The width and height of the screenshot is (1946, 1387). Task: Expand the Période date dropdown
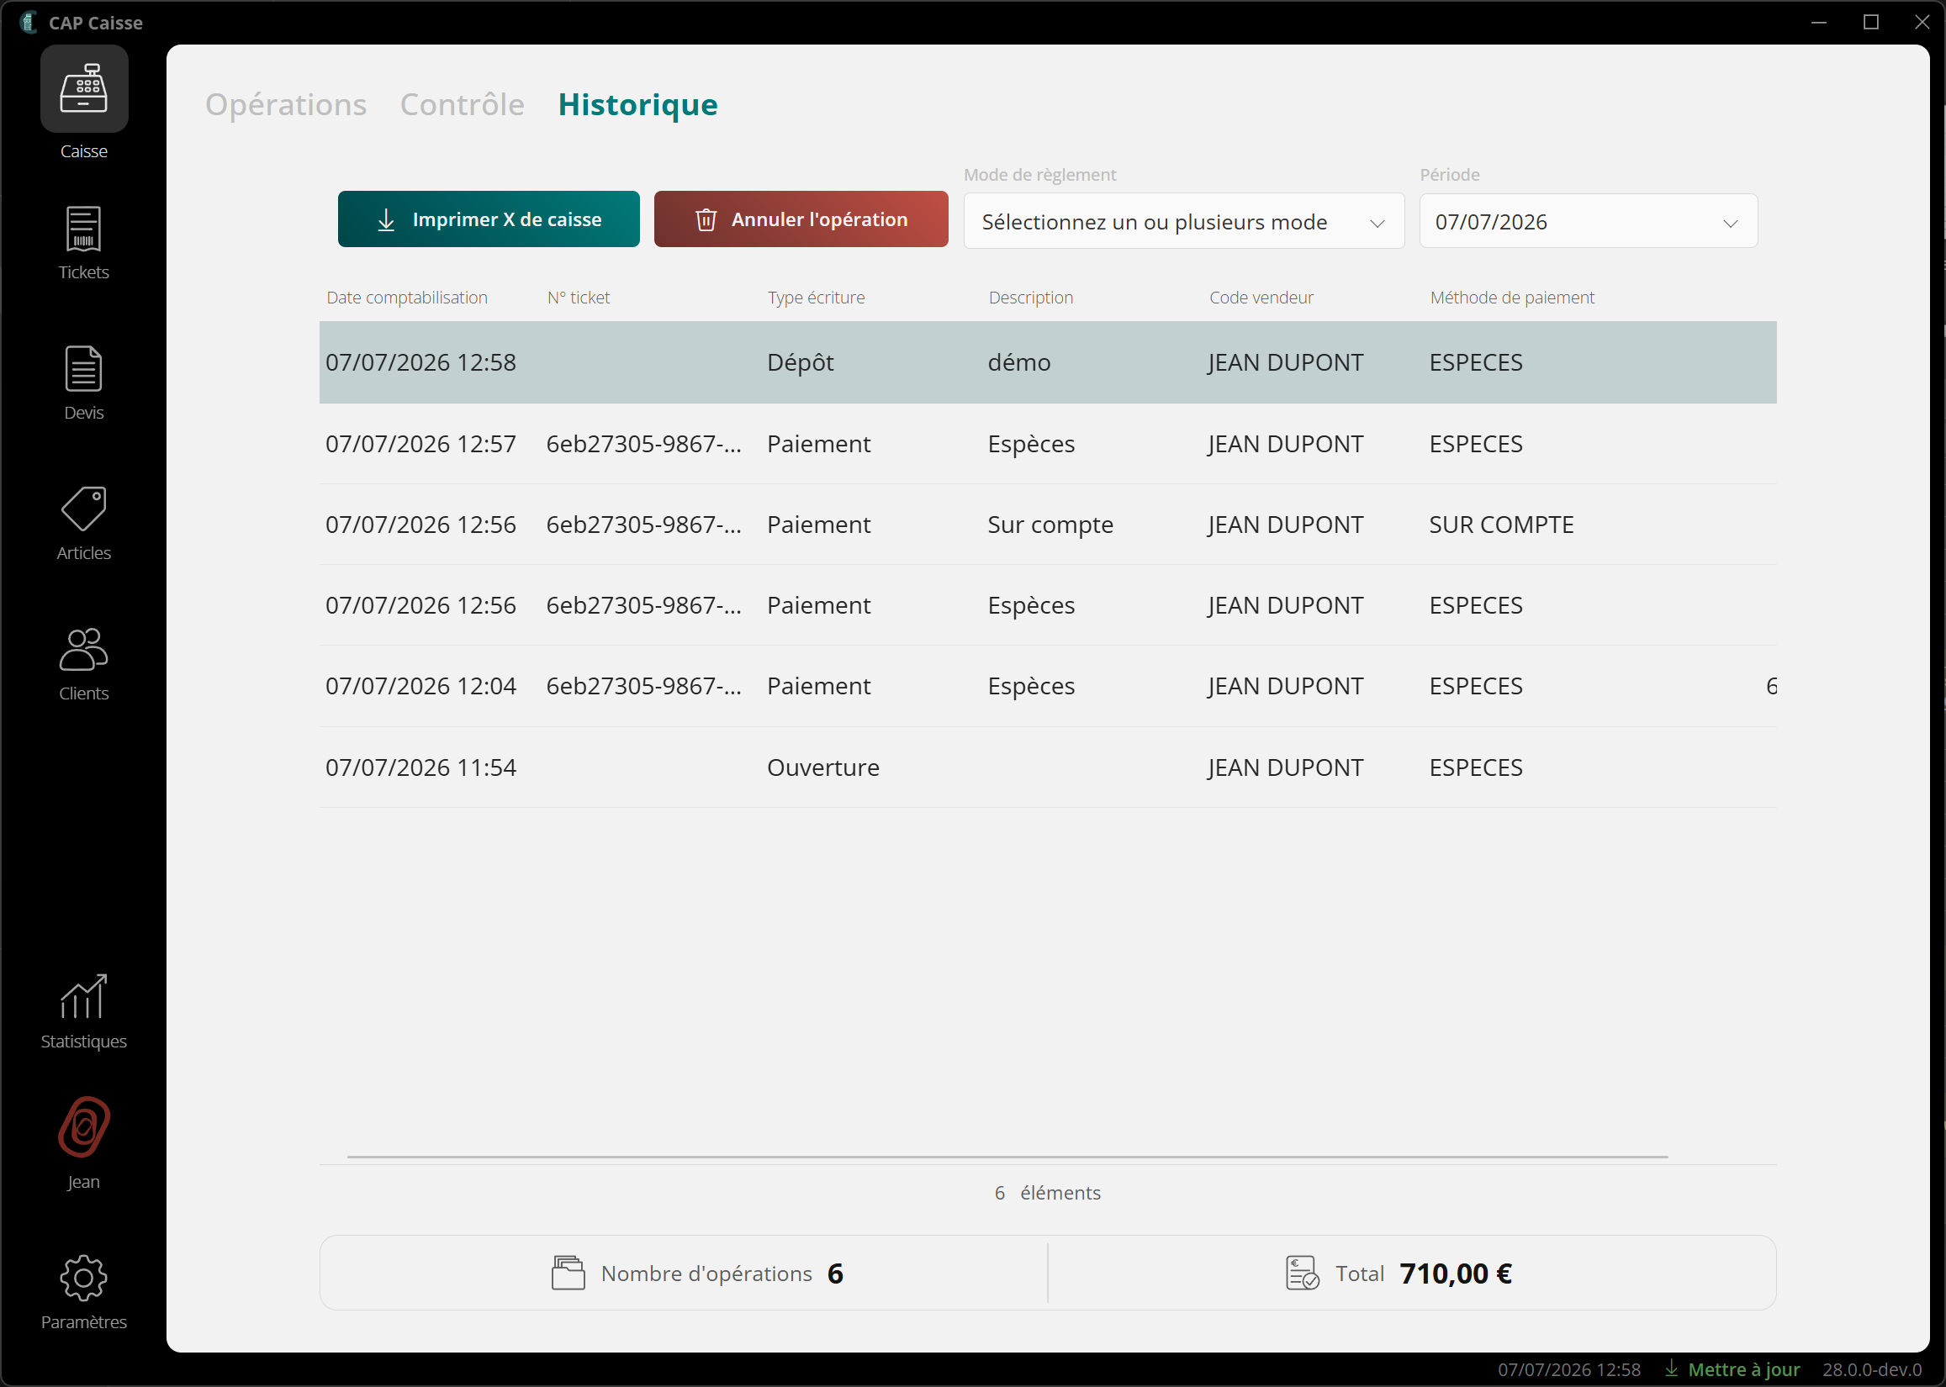coord(1588,222)
